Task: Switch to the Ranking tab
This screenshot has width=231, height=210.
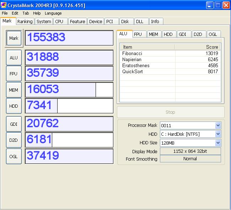Action: coord(25,22)
